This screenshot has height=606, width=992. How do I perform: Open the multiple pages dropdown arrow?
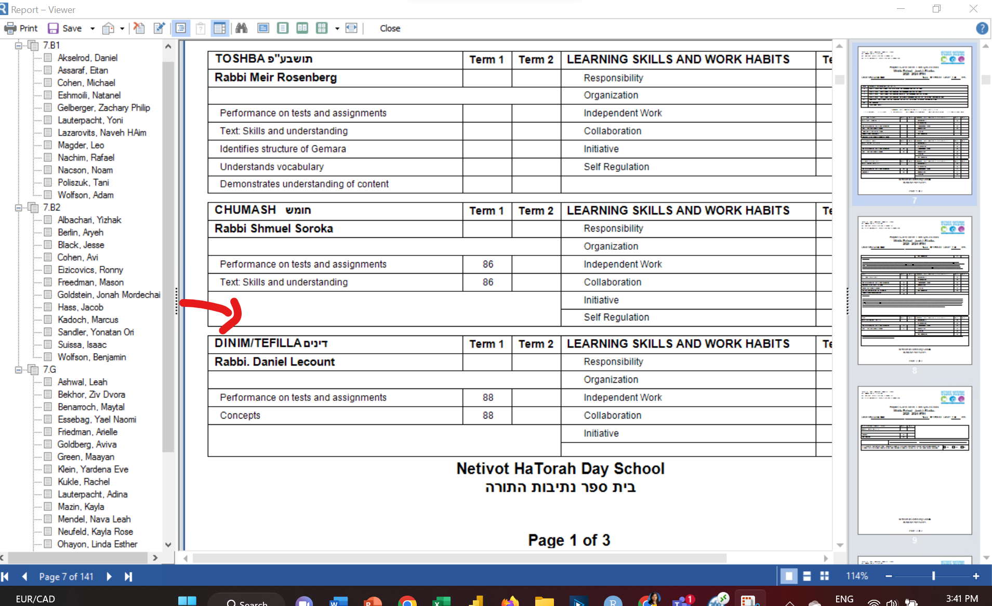click(x=337, y=28)
